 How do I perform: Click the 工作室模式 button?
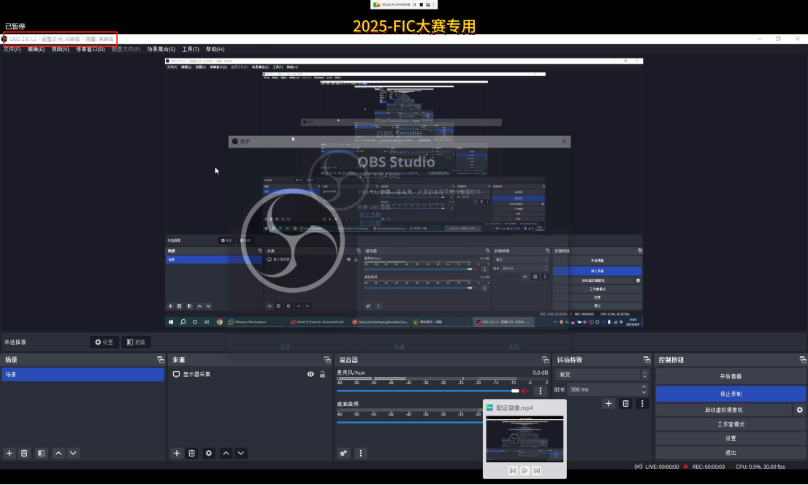(x=731, y=424)
